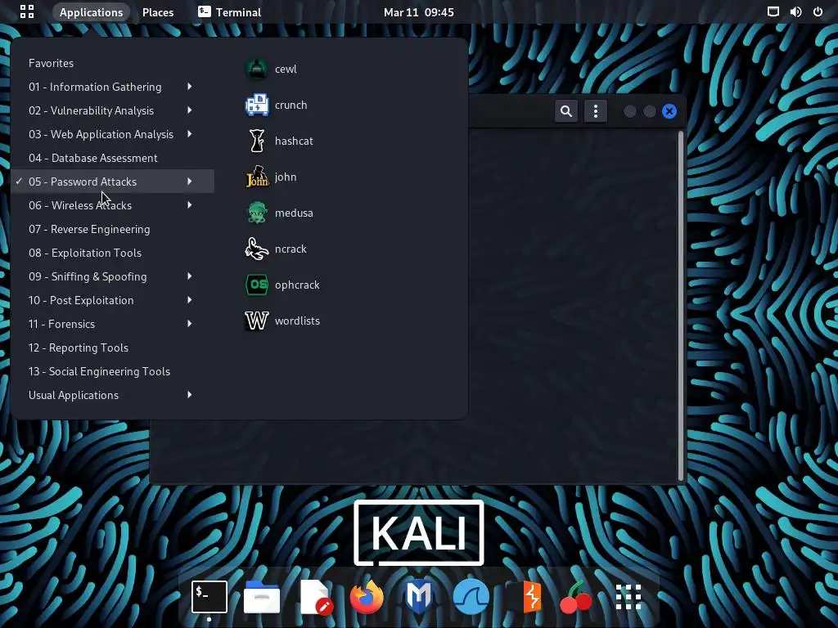Launch ophcrack OS icon
Viewport: 838px width, 628px height.
256,285
